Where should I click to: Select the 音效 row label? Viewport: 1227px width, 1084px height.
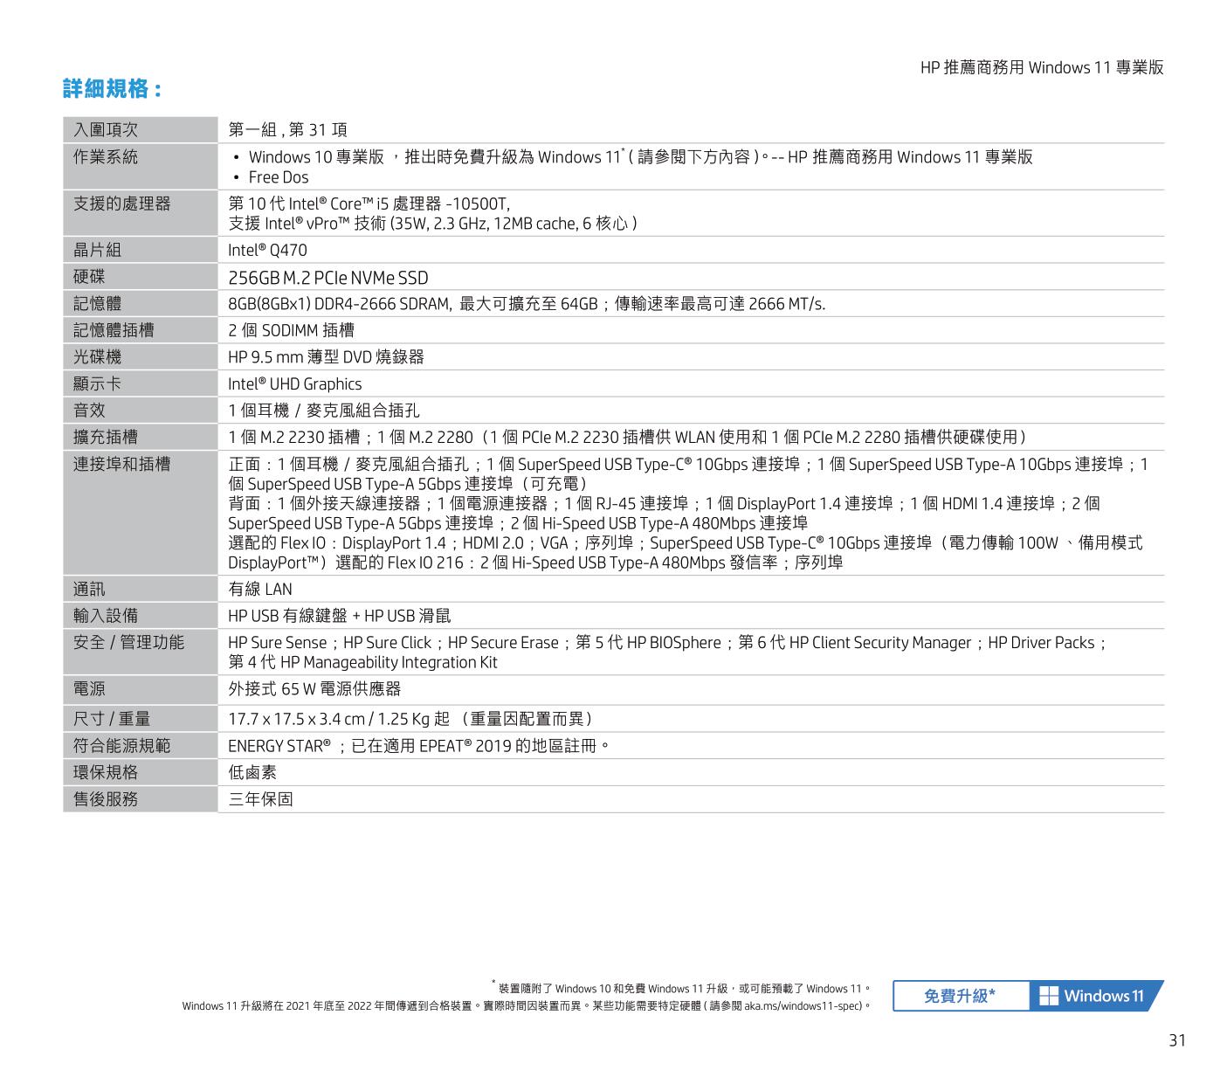[x=89, y=411]
